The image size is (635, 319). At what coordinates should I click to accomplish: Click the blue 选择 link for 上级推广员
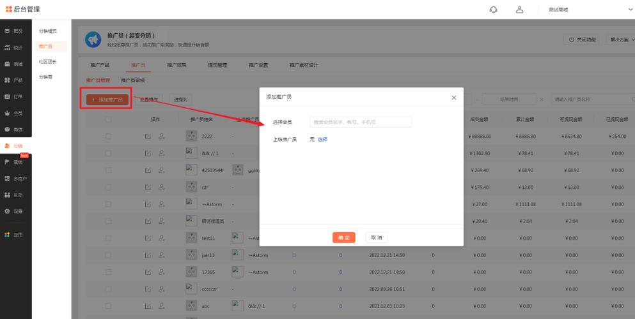(322, 139)
